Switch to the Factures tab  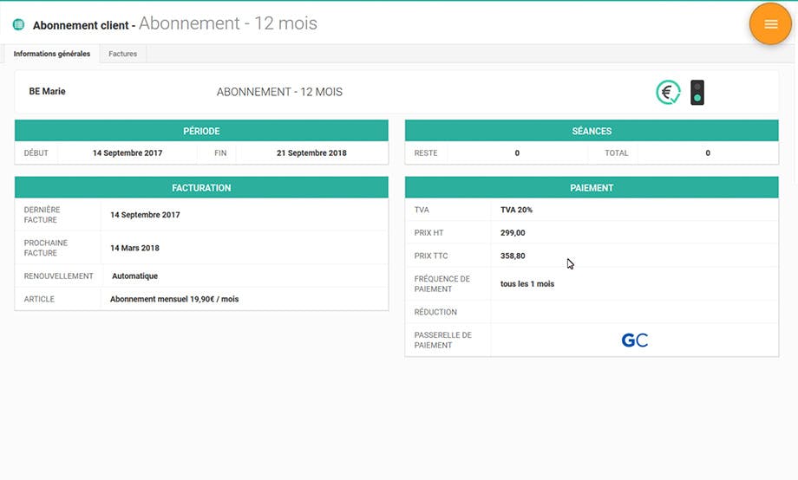click(x=122, y=54)
